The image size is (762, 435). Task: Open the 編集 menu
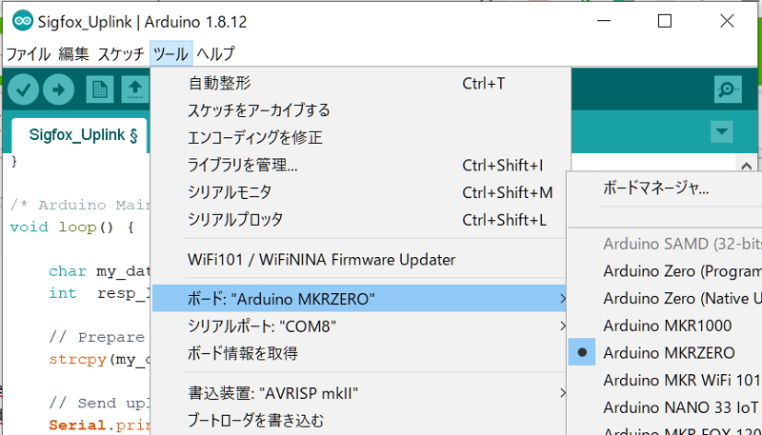[74, 54]
